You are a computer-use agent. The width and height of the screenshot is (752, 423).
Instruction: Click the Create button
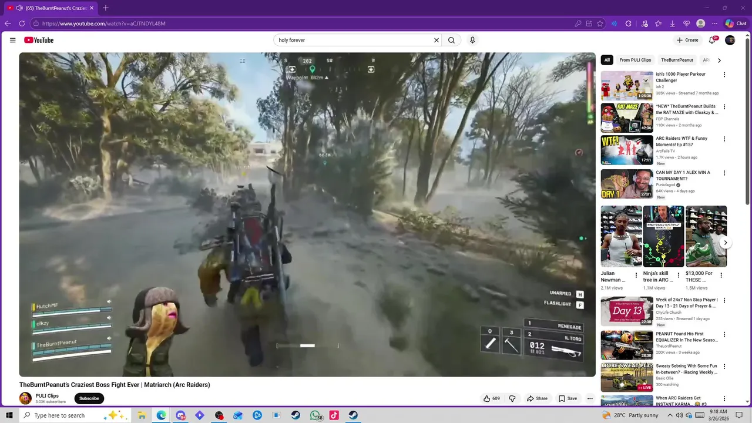pyautogui.click(x=687, y=40)
